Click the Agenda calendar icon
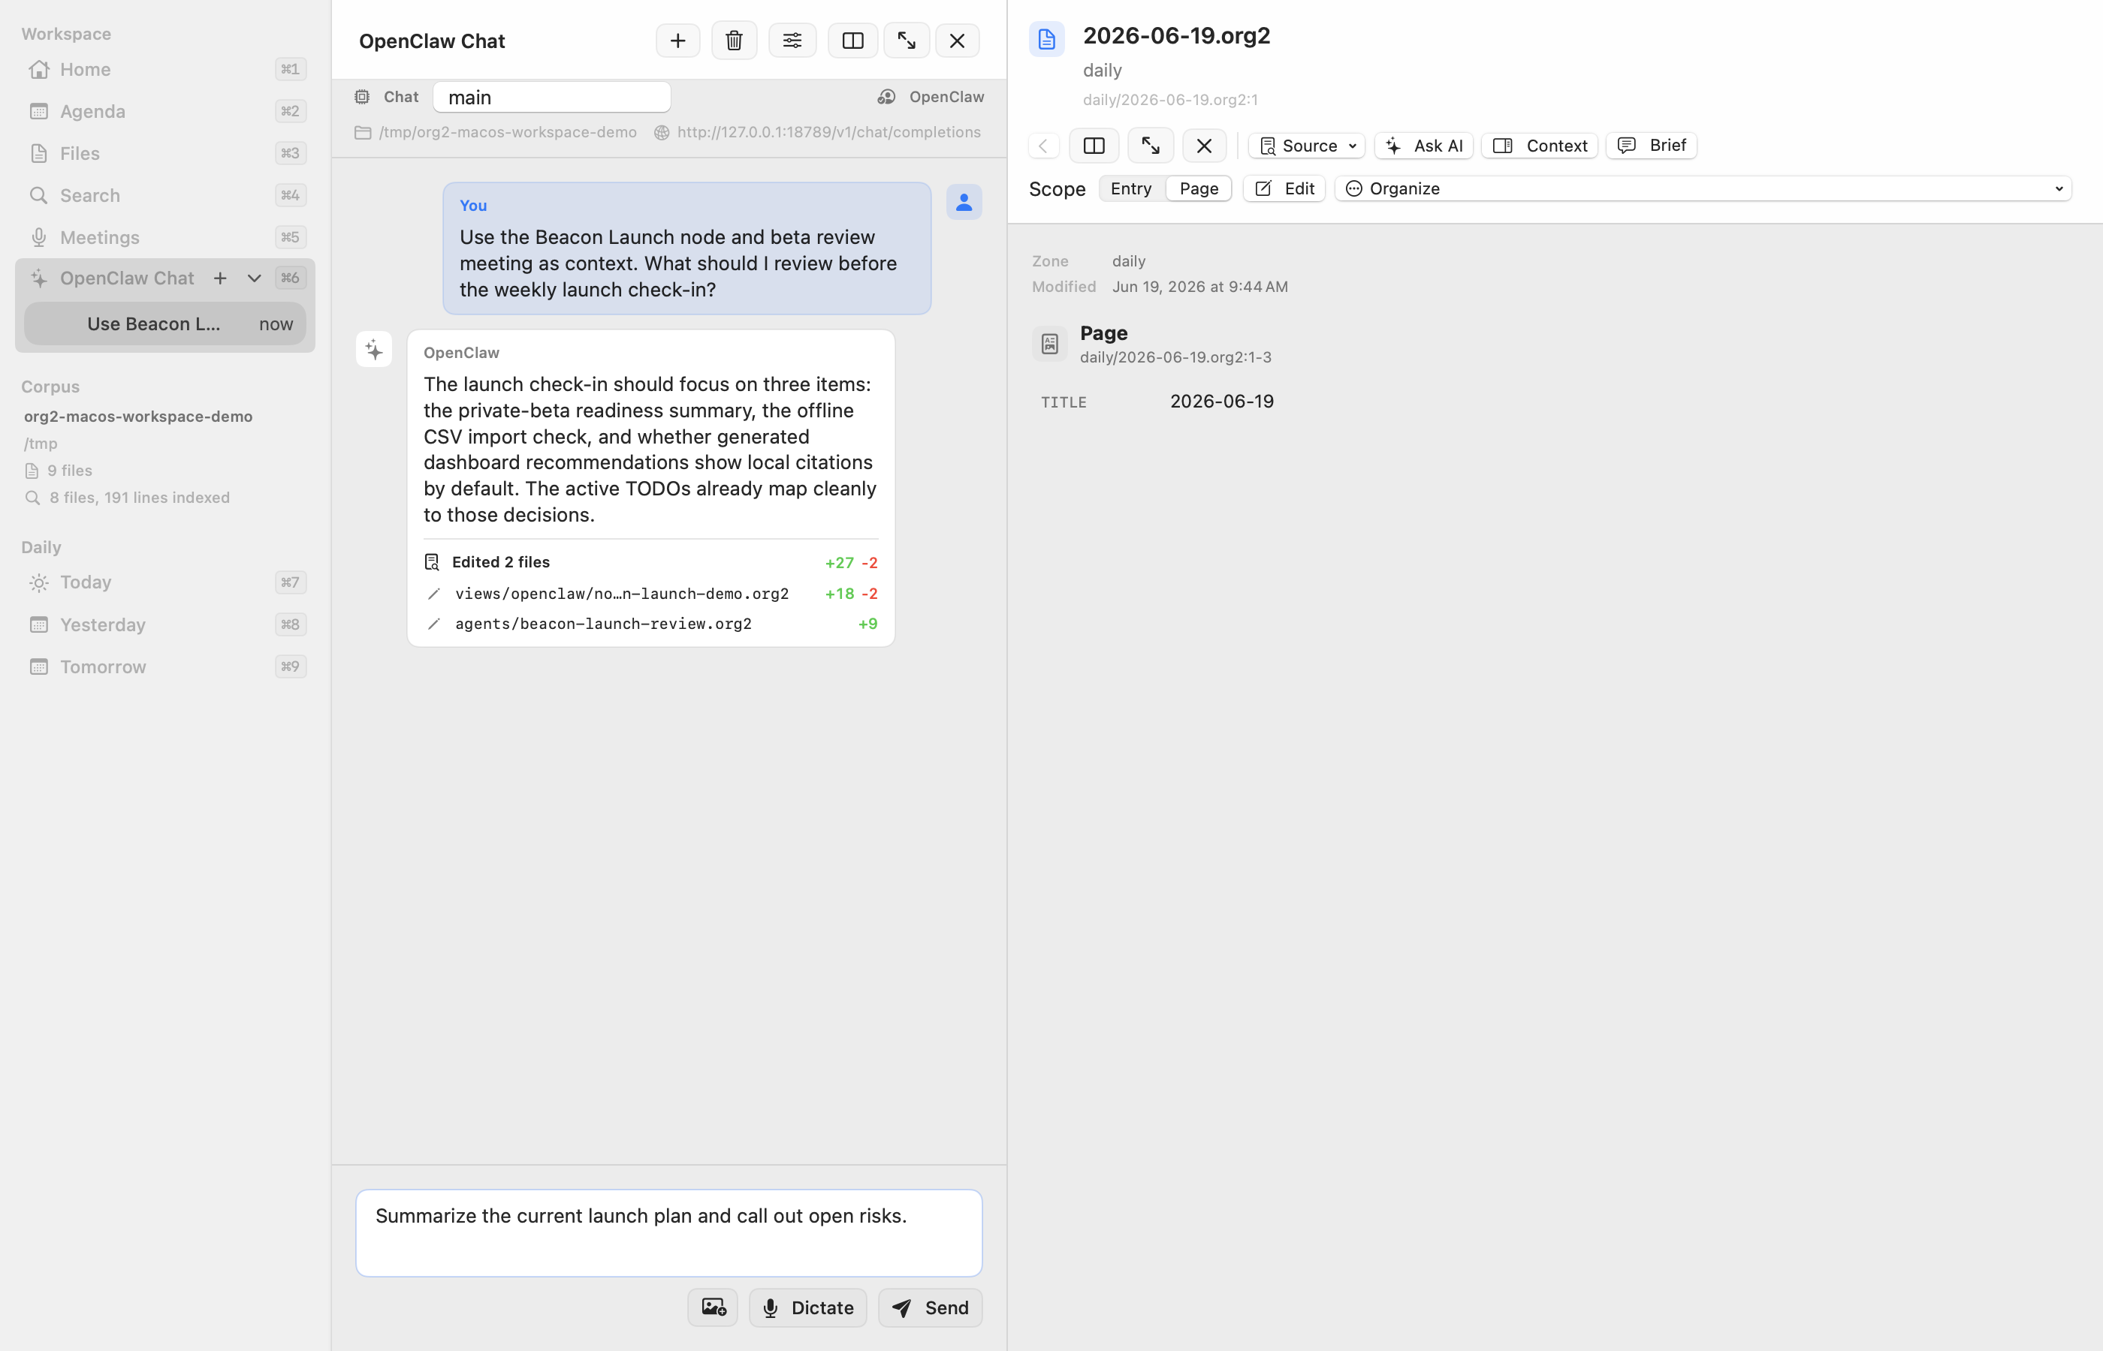The height and width of the screenshot is (1351, 2103). tap(38, 111)
